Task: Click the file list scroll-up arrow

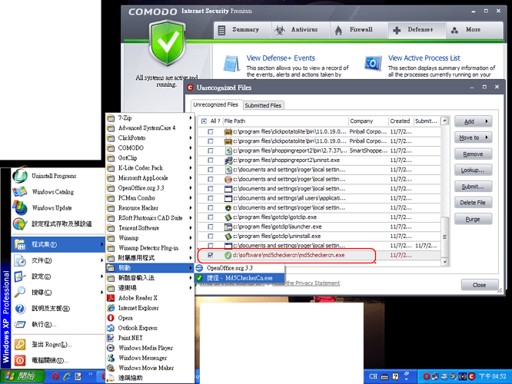Action: [x=444, y=121]
